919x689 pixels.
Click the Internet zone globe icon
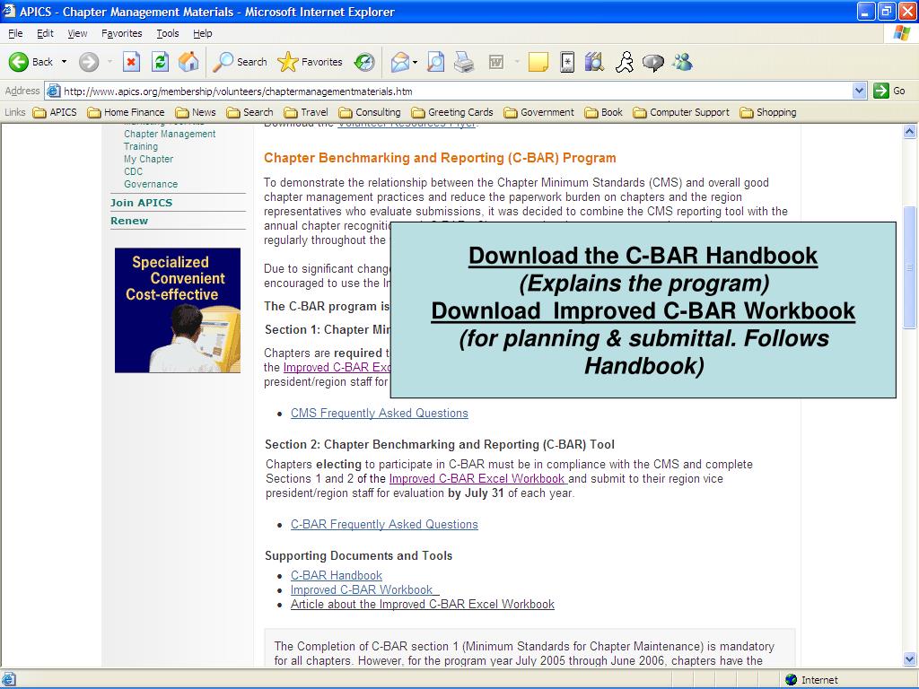point(791,680)
